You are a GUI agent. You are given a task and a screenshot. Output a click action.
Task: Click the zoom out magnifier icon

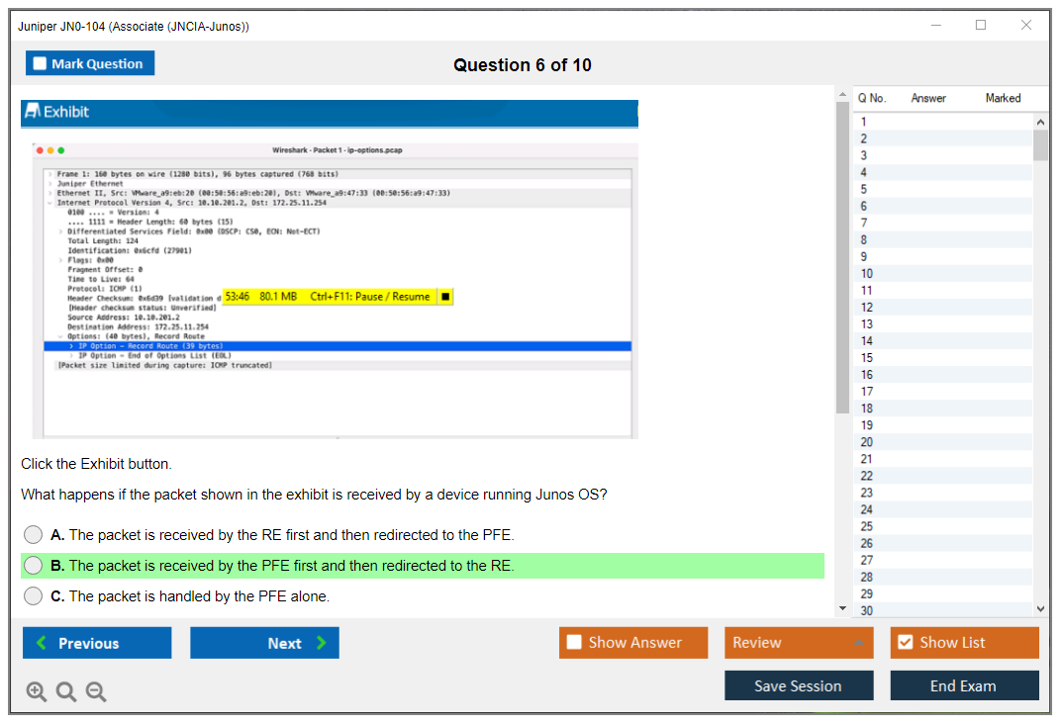pyautogui.click(x=96, y=692)
